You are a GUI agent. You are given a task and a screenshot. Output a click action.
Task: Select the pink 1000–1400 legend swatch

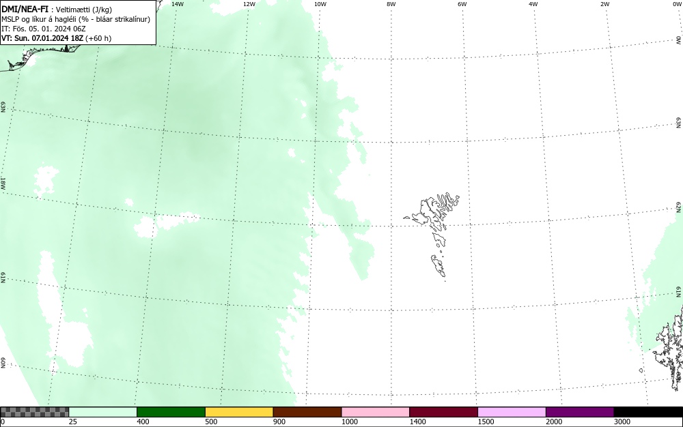pyautogui.click(x=376, y=412)
